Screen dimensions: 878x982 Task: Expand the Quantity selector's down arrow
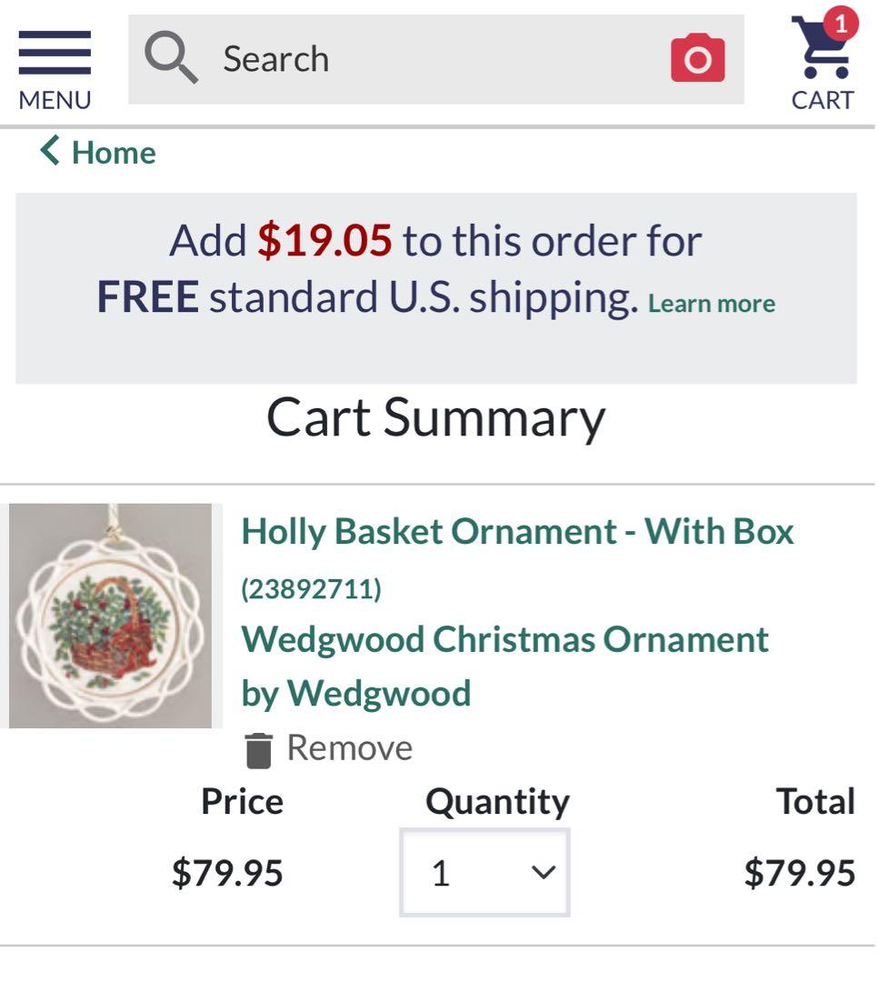click(x=543, y=873)
